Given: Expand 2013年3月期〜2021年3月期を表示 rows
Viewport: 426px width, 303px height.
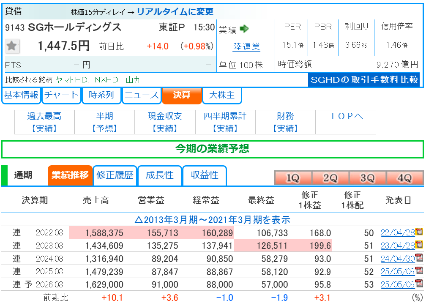Looking at the screenshot, I should tap(213, 220).
